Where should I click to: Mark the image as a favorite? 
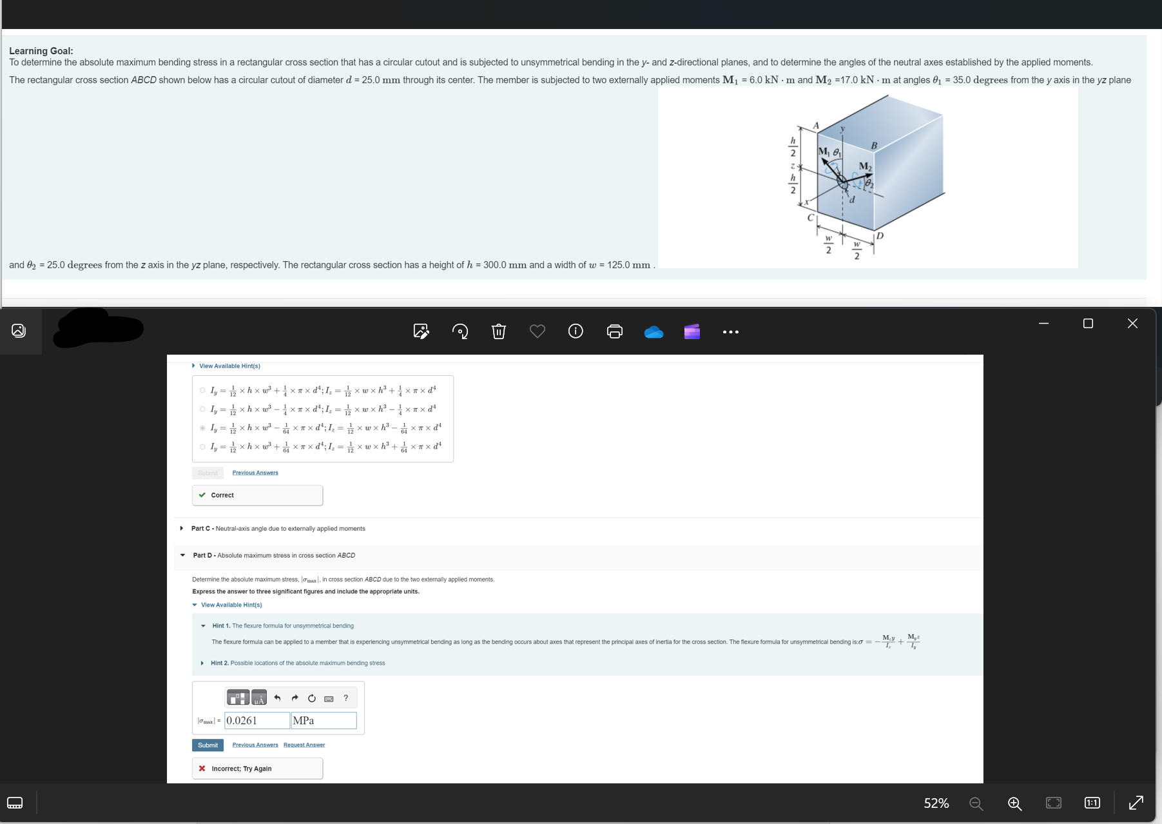point(537,331)
